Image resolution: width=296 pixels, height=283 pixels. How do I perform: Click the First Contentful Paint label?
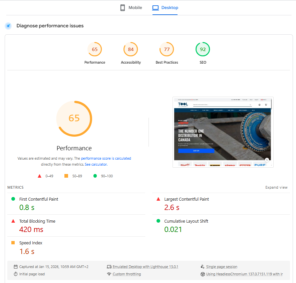point(39,199)
